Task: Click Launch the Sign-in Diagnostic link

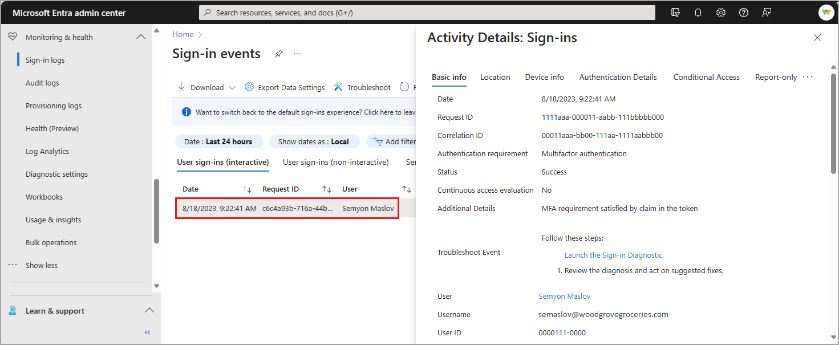Action: click(x=614, y=255)
